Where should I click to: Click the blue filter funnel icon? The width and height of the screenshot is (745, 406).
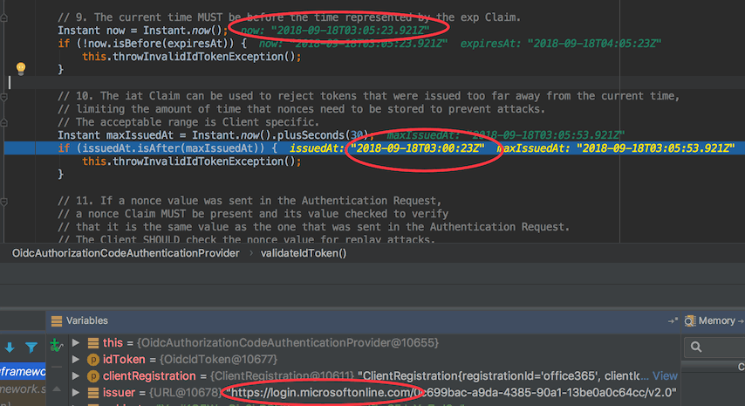point(32,348)
